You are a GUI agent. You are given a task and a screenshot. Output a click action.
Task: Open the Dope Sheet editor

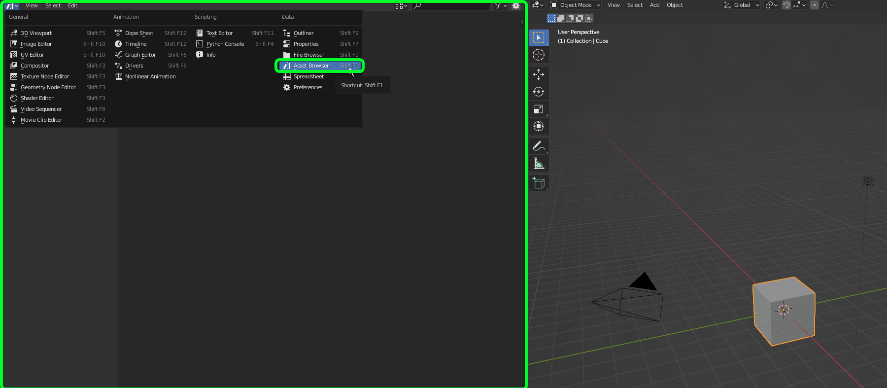[150, 33]
